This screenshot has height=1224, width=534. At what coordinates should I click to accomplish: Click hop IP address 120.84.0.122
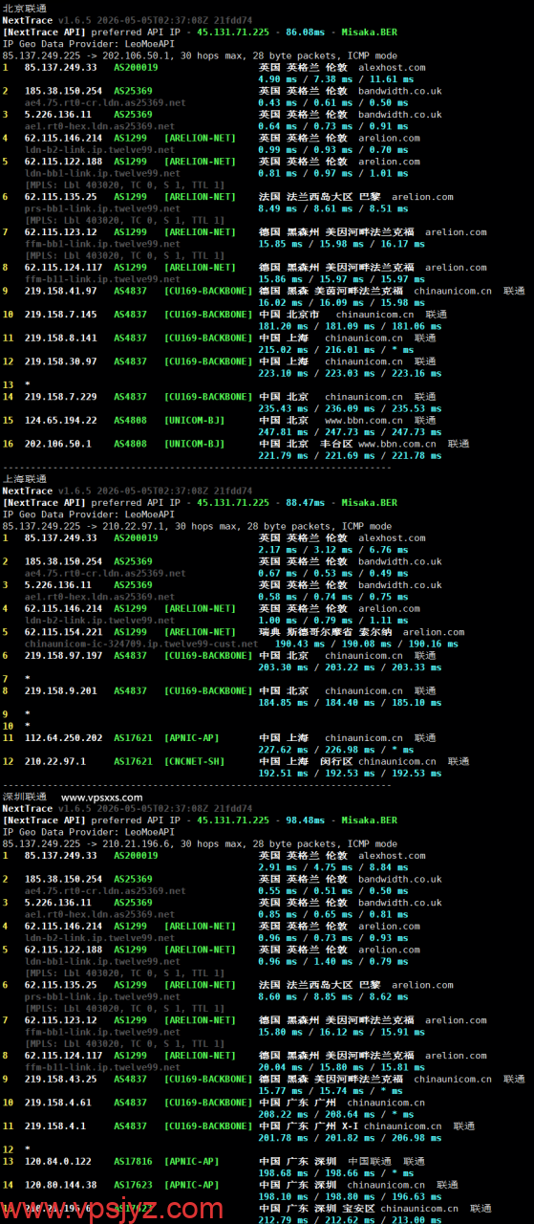pyautogui.click(x=58, y=1161)
